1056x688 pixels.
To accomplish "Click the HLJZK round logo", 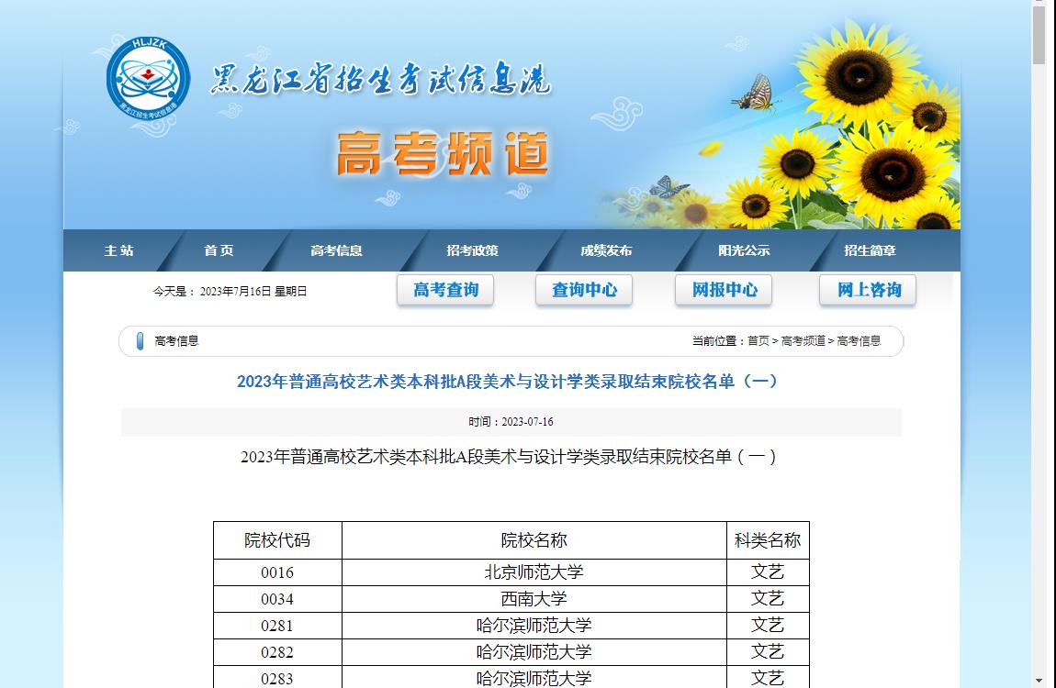I will point(148,79).
